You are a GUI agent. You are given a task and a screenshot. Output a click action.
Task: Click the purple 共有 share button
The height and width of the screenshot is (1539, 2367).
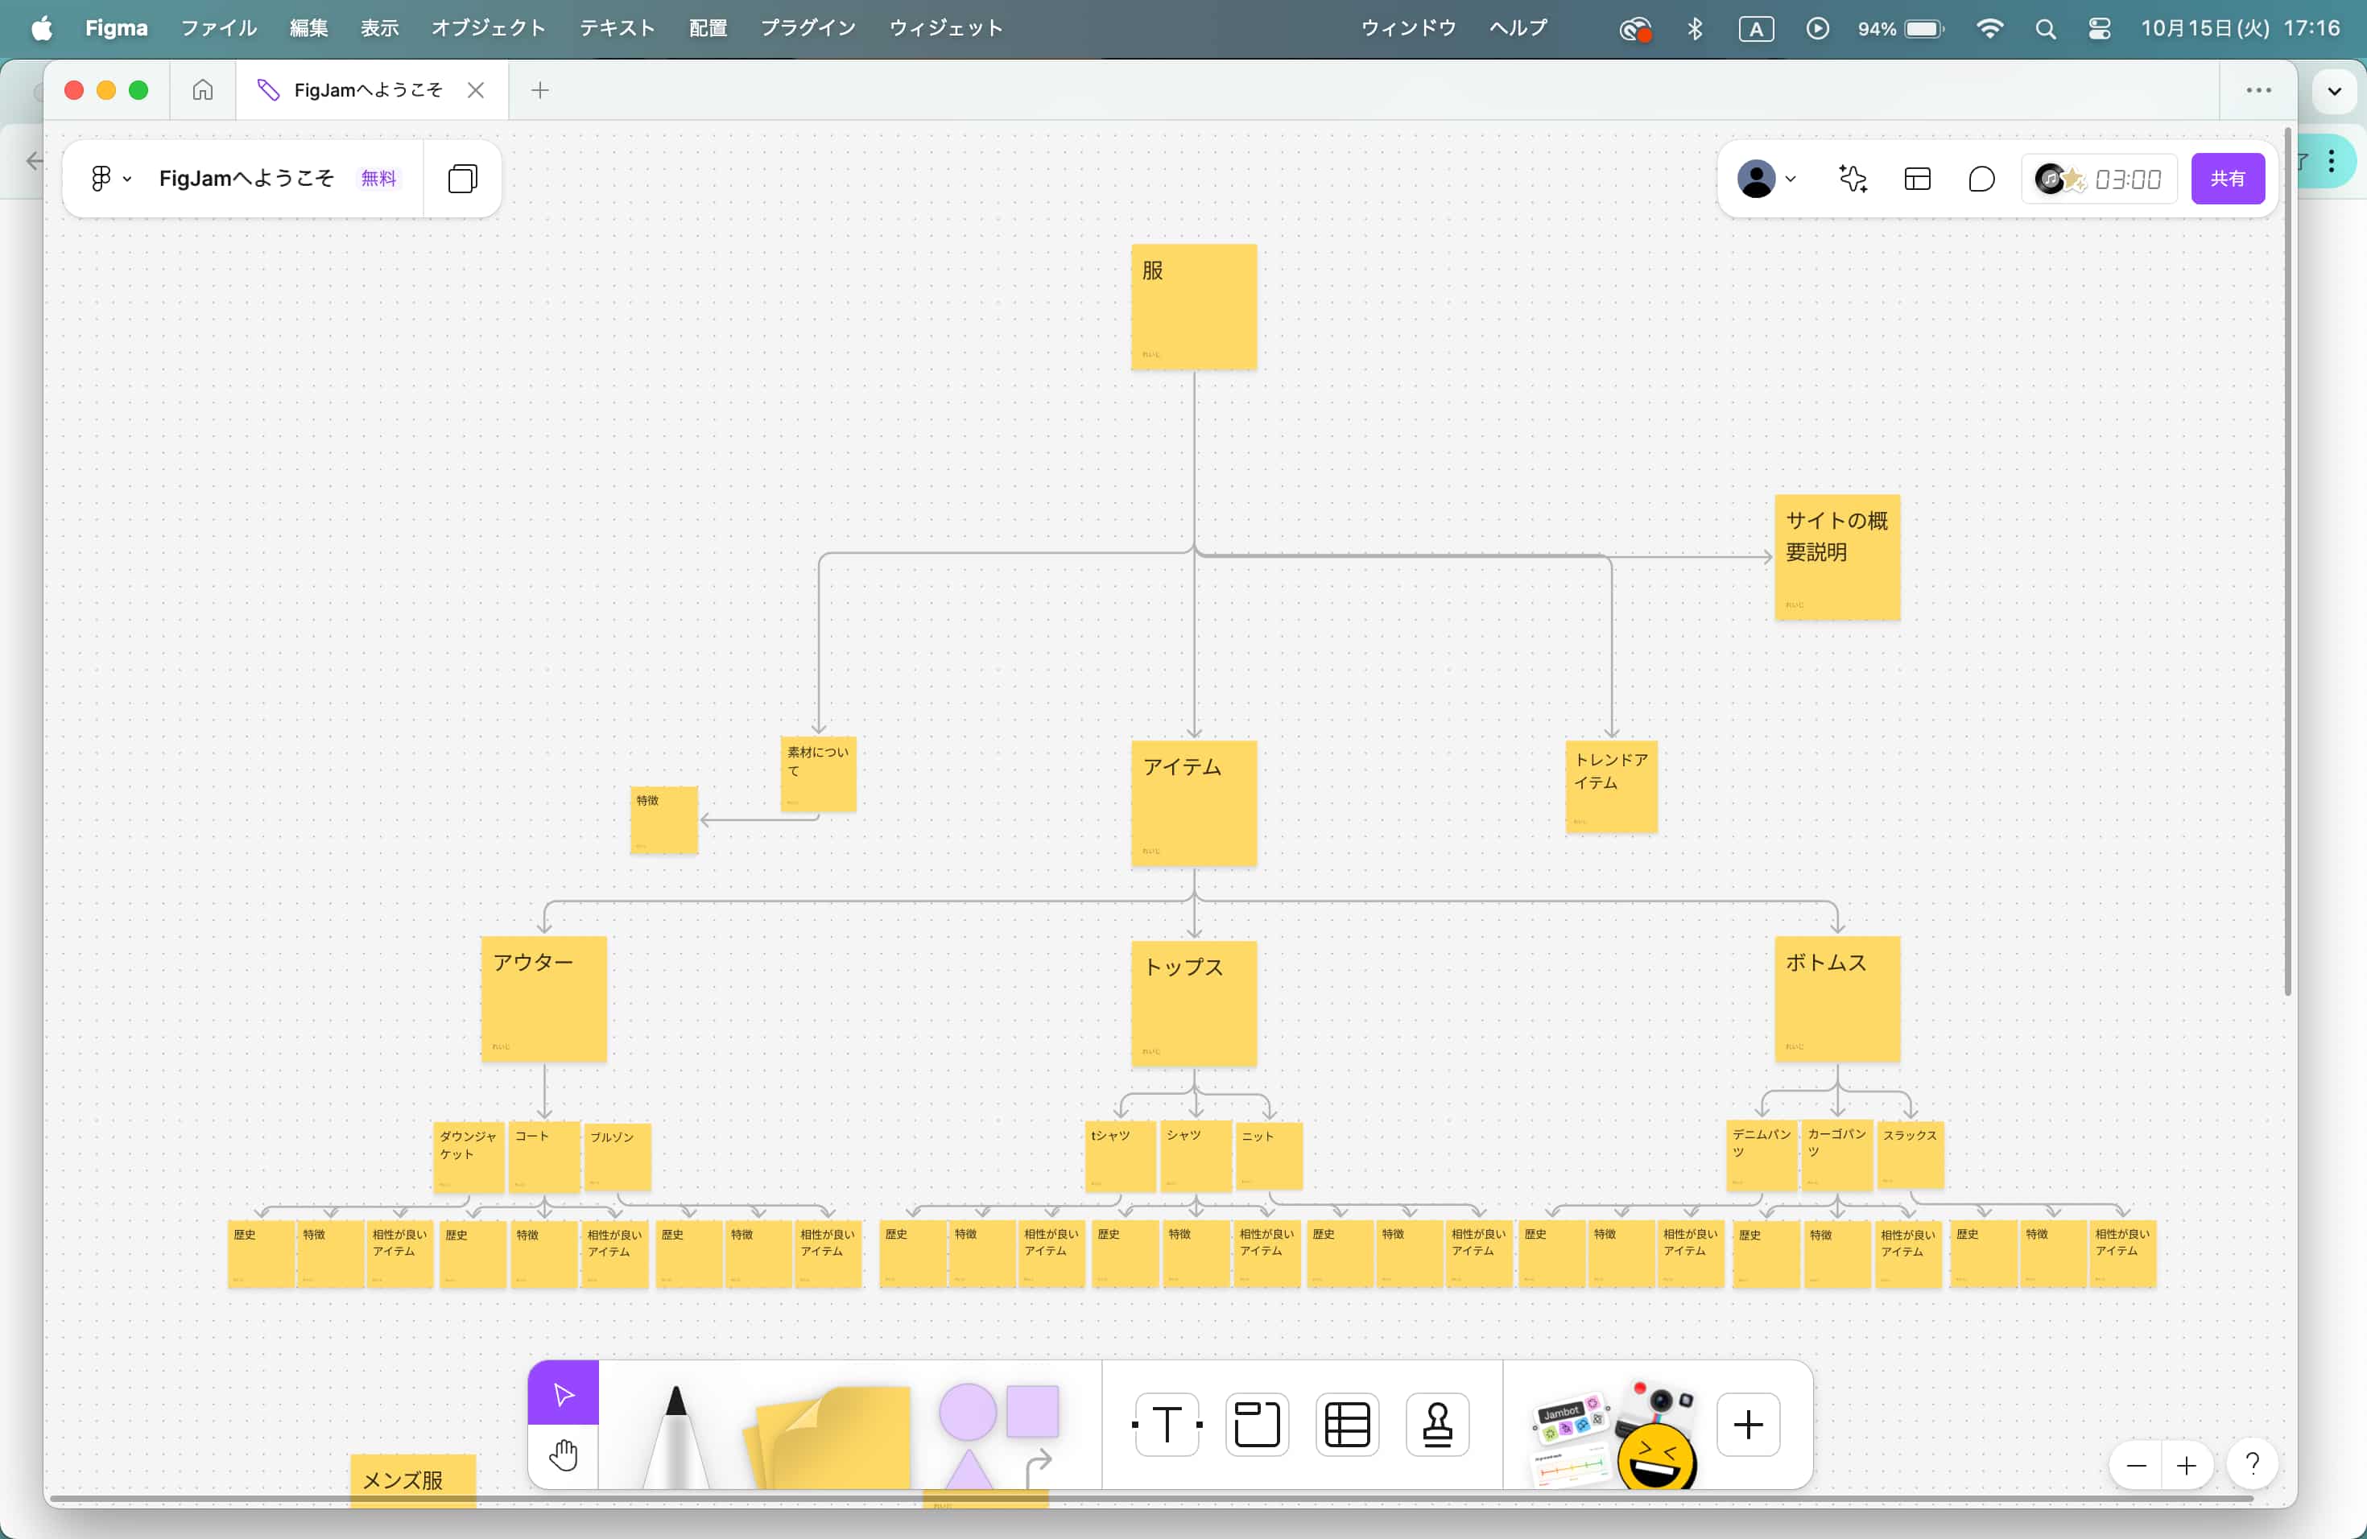coord(2227,179)
